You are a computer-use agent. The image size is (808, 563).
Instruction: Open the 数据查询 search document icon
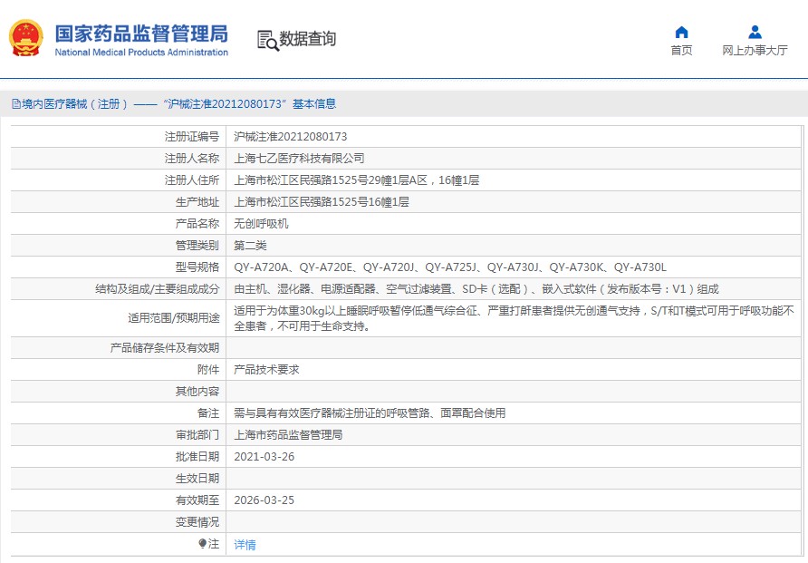point(268,41)
